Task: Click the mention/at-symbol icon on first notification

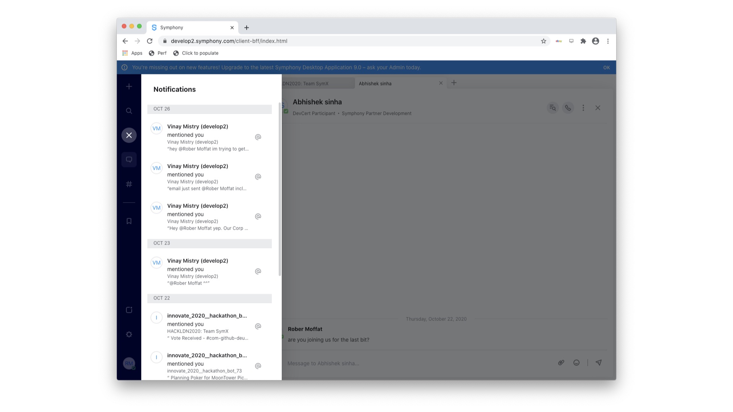Action: click(258, 137)
